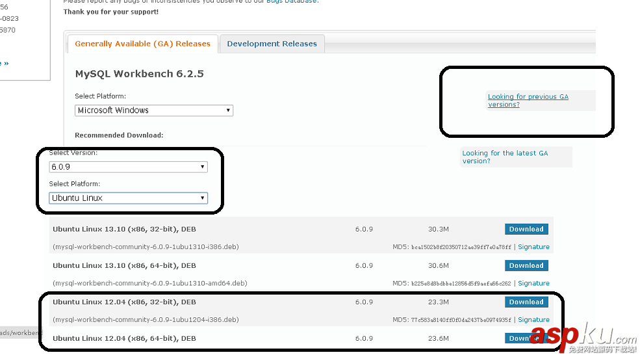640x357 pixels.
Task: Select the 'MySQL Workbench 6.2.5' heading text
Action: [139, 74]
